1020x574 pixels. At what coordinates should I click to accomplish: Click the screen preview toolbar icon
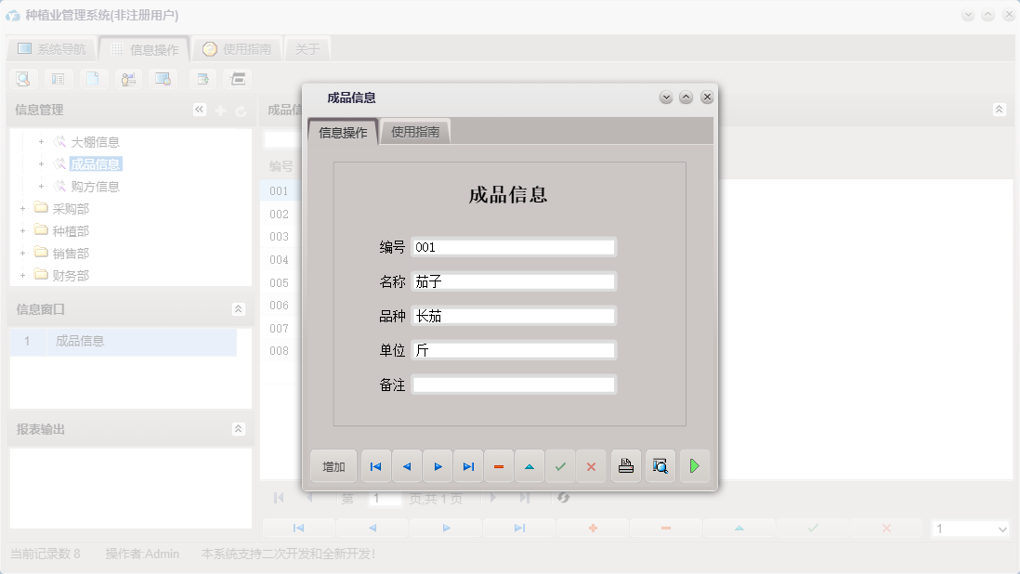pyautogui.click(x=163, y=79)
